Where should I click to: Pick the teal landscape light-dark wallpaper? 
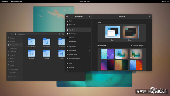pyautogui.click(x=121, y=54)
